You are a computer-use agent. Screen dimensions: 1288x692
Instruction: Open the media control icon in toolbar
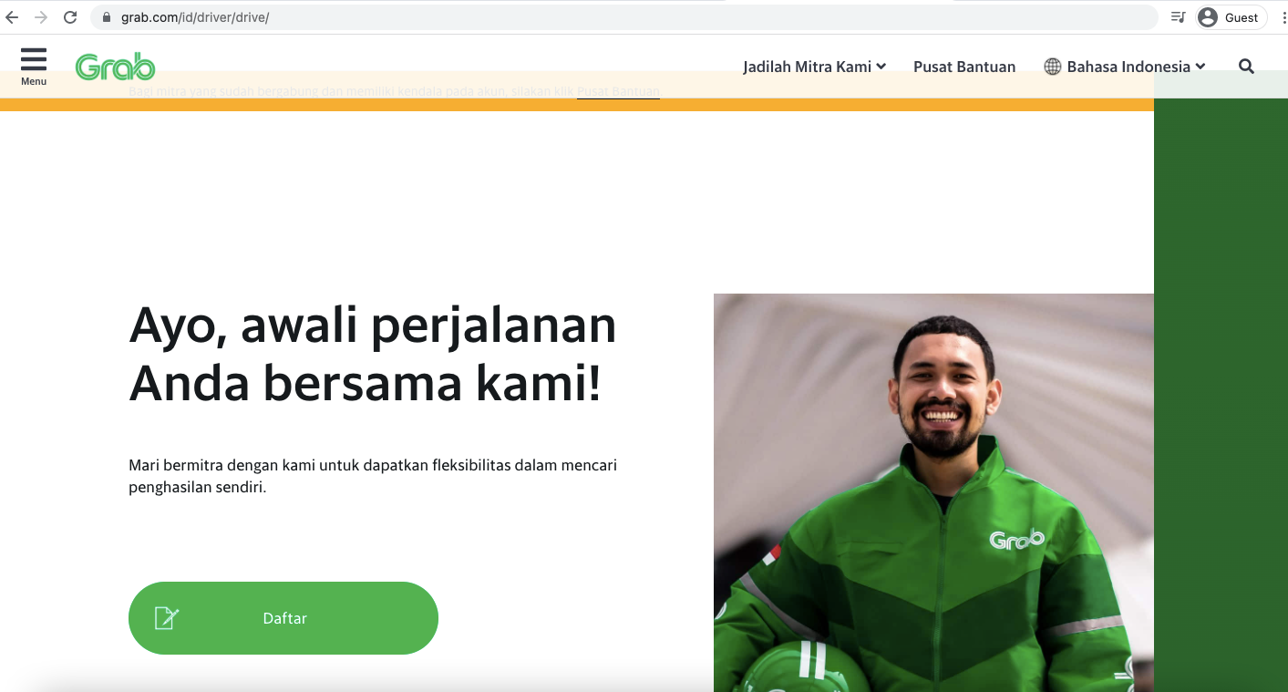pos(1178,17)
